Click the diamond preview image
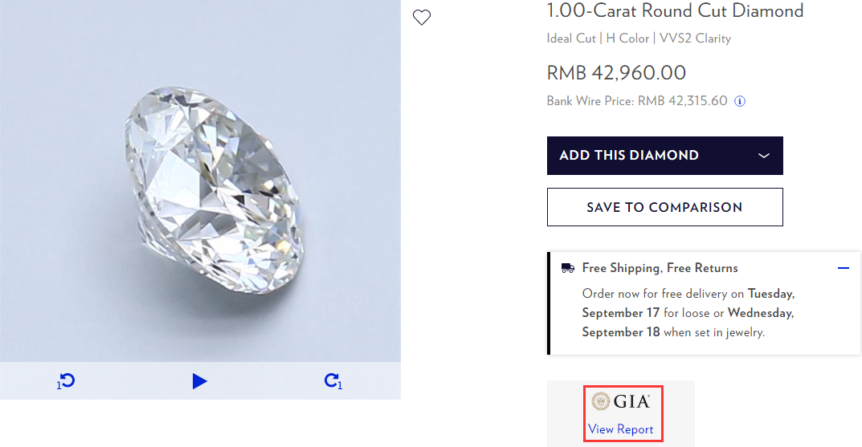This screenshot has height=447, width=862. click(200, 181)
